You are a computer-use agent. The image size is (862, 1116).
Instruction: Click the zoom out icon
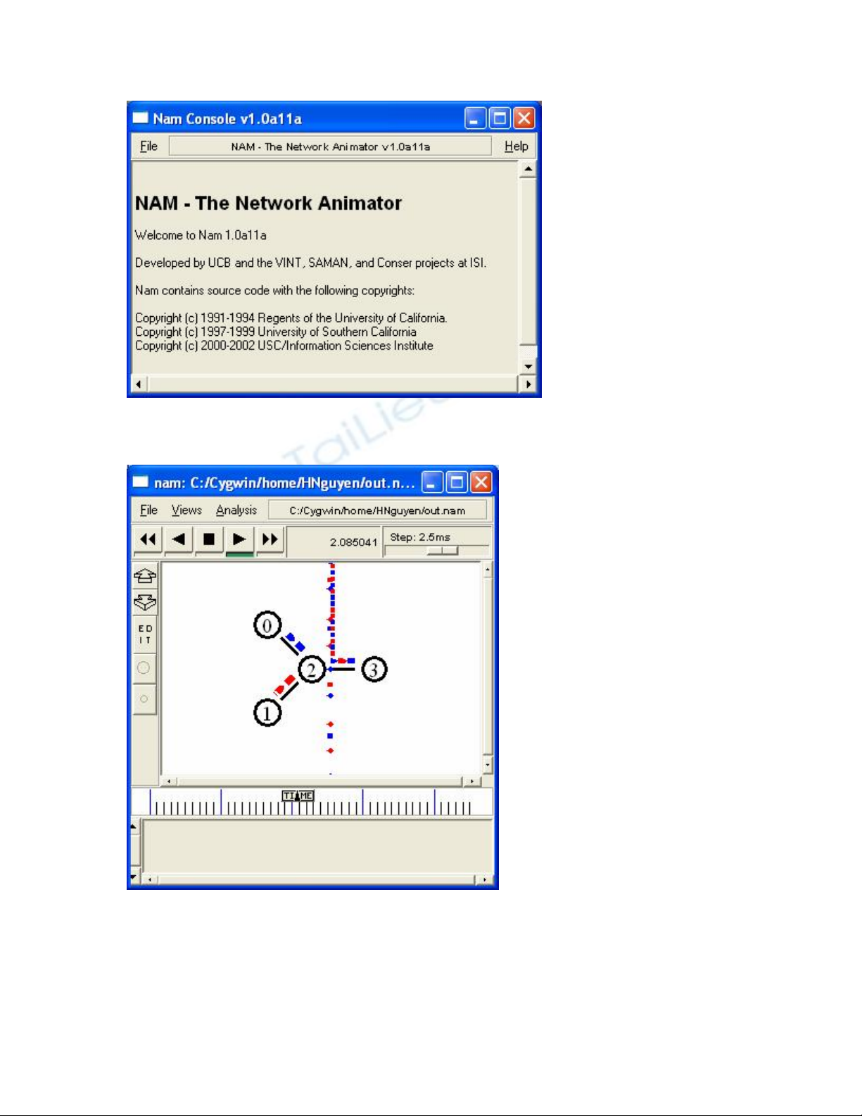(x=145, y=603)
